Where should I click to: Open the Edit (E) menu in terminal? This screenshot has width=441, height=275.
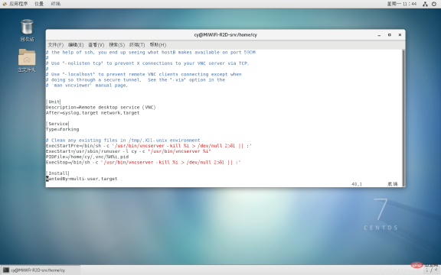tap(76, 44)
